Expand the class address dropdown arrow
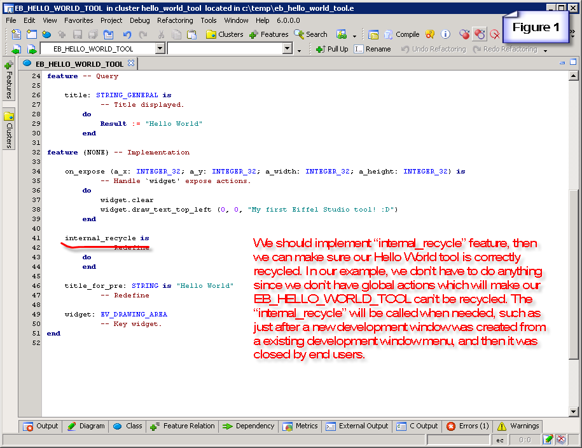Screen dimensions: 582x448 160,48
